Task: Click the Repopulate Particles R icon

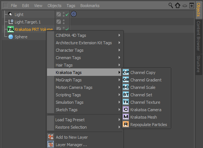Action: click(x=126, y=124)
